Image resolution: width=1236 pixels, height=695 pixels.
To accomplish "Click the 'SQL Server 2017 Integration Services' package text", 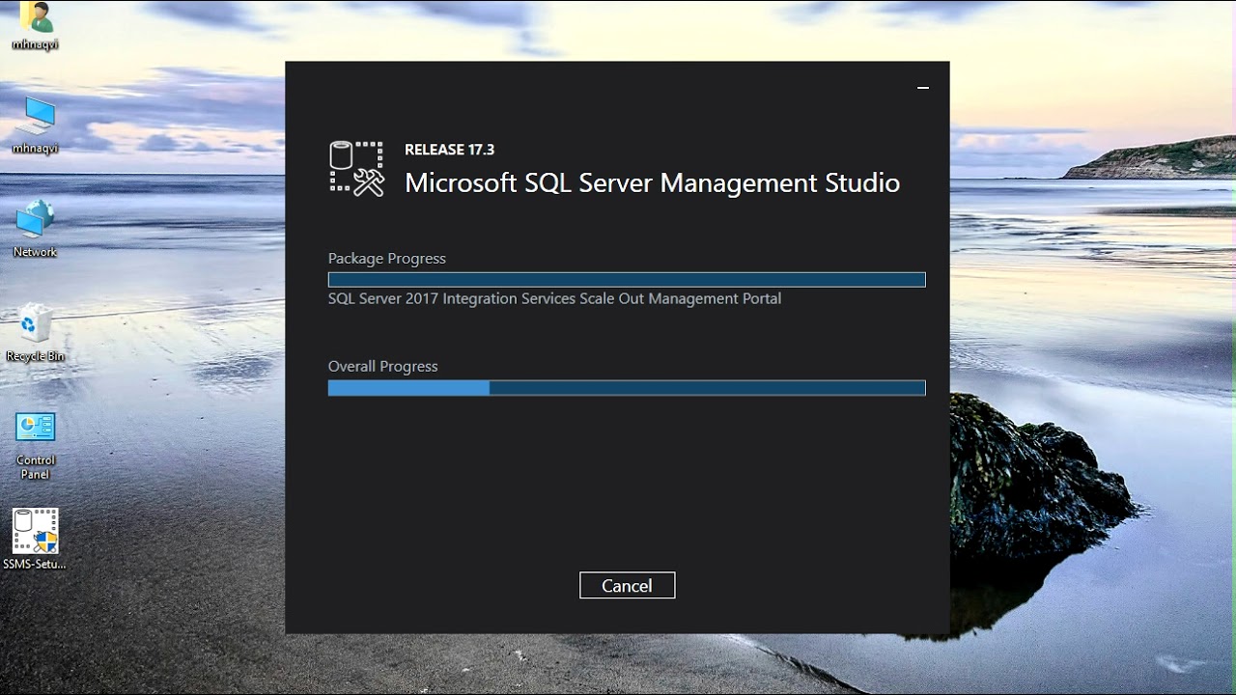I will pos(554,299).
